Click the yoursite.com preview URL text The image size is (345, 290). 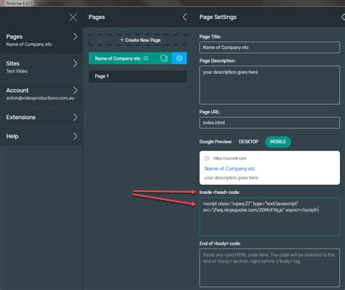(x=230, y=158)
